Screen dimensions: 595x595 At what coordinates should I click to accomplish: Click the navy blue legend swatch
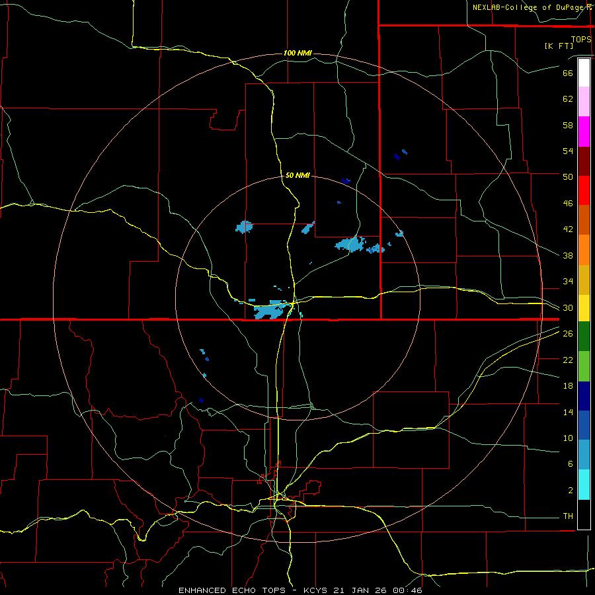[x=584, y=396]
